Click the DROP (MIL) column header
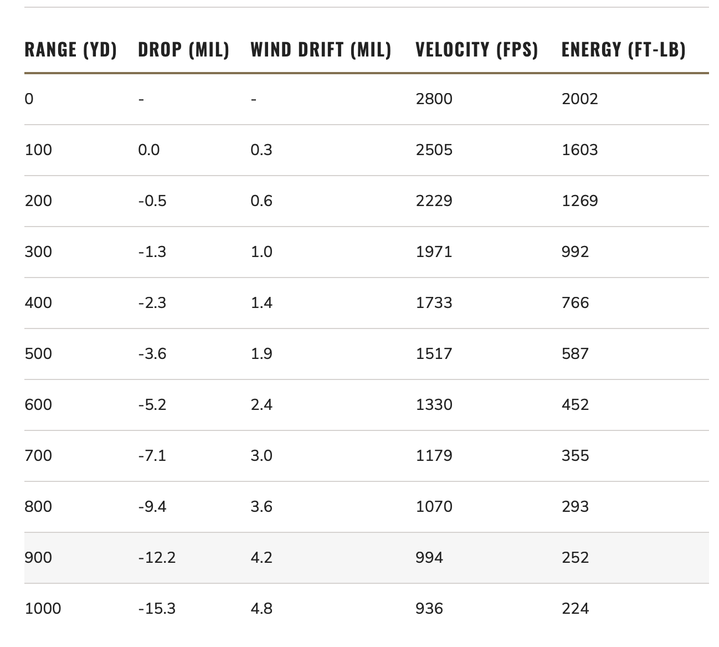Image resolution: width=719 pixels, height=647 pixels. click(x=184, y=50)
